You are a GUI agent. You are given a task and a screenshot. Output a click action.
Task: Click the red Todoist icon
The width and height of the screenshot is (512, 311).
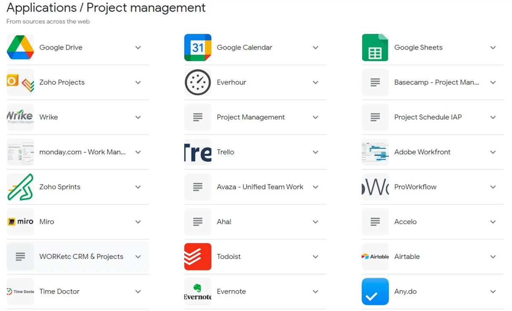pos(198,257)
